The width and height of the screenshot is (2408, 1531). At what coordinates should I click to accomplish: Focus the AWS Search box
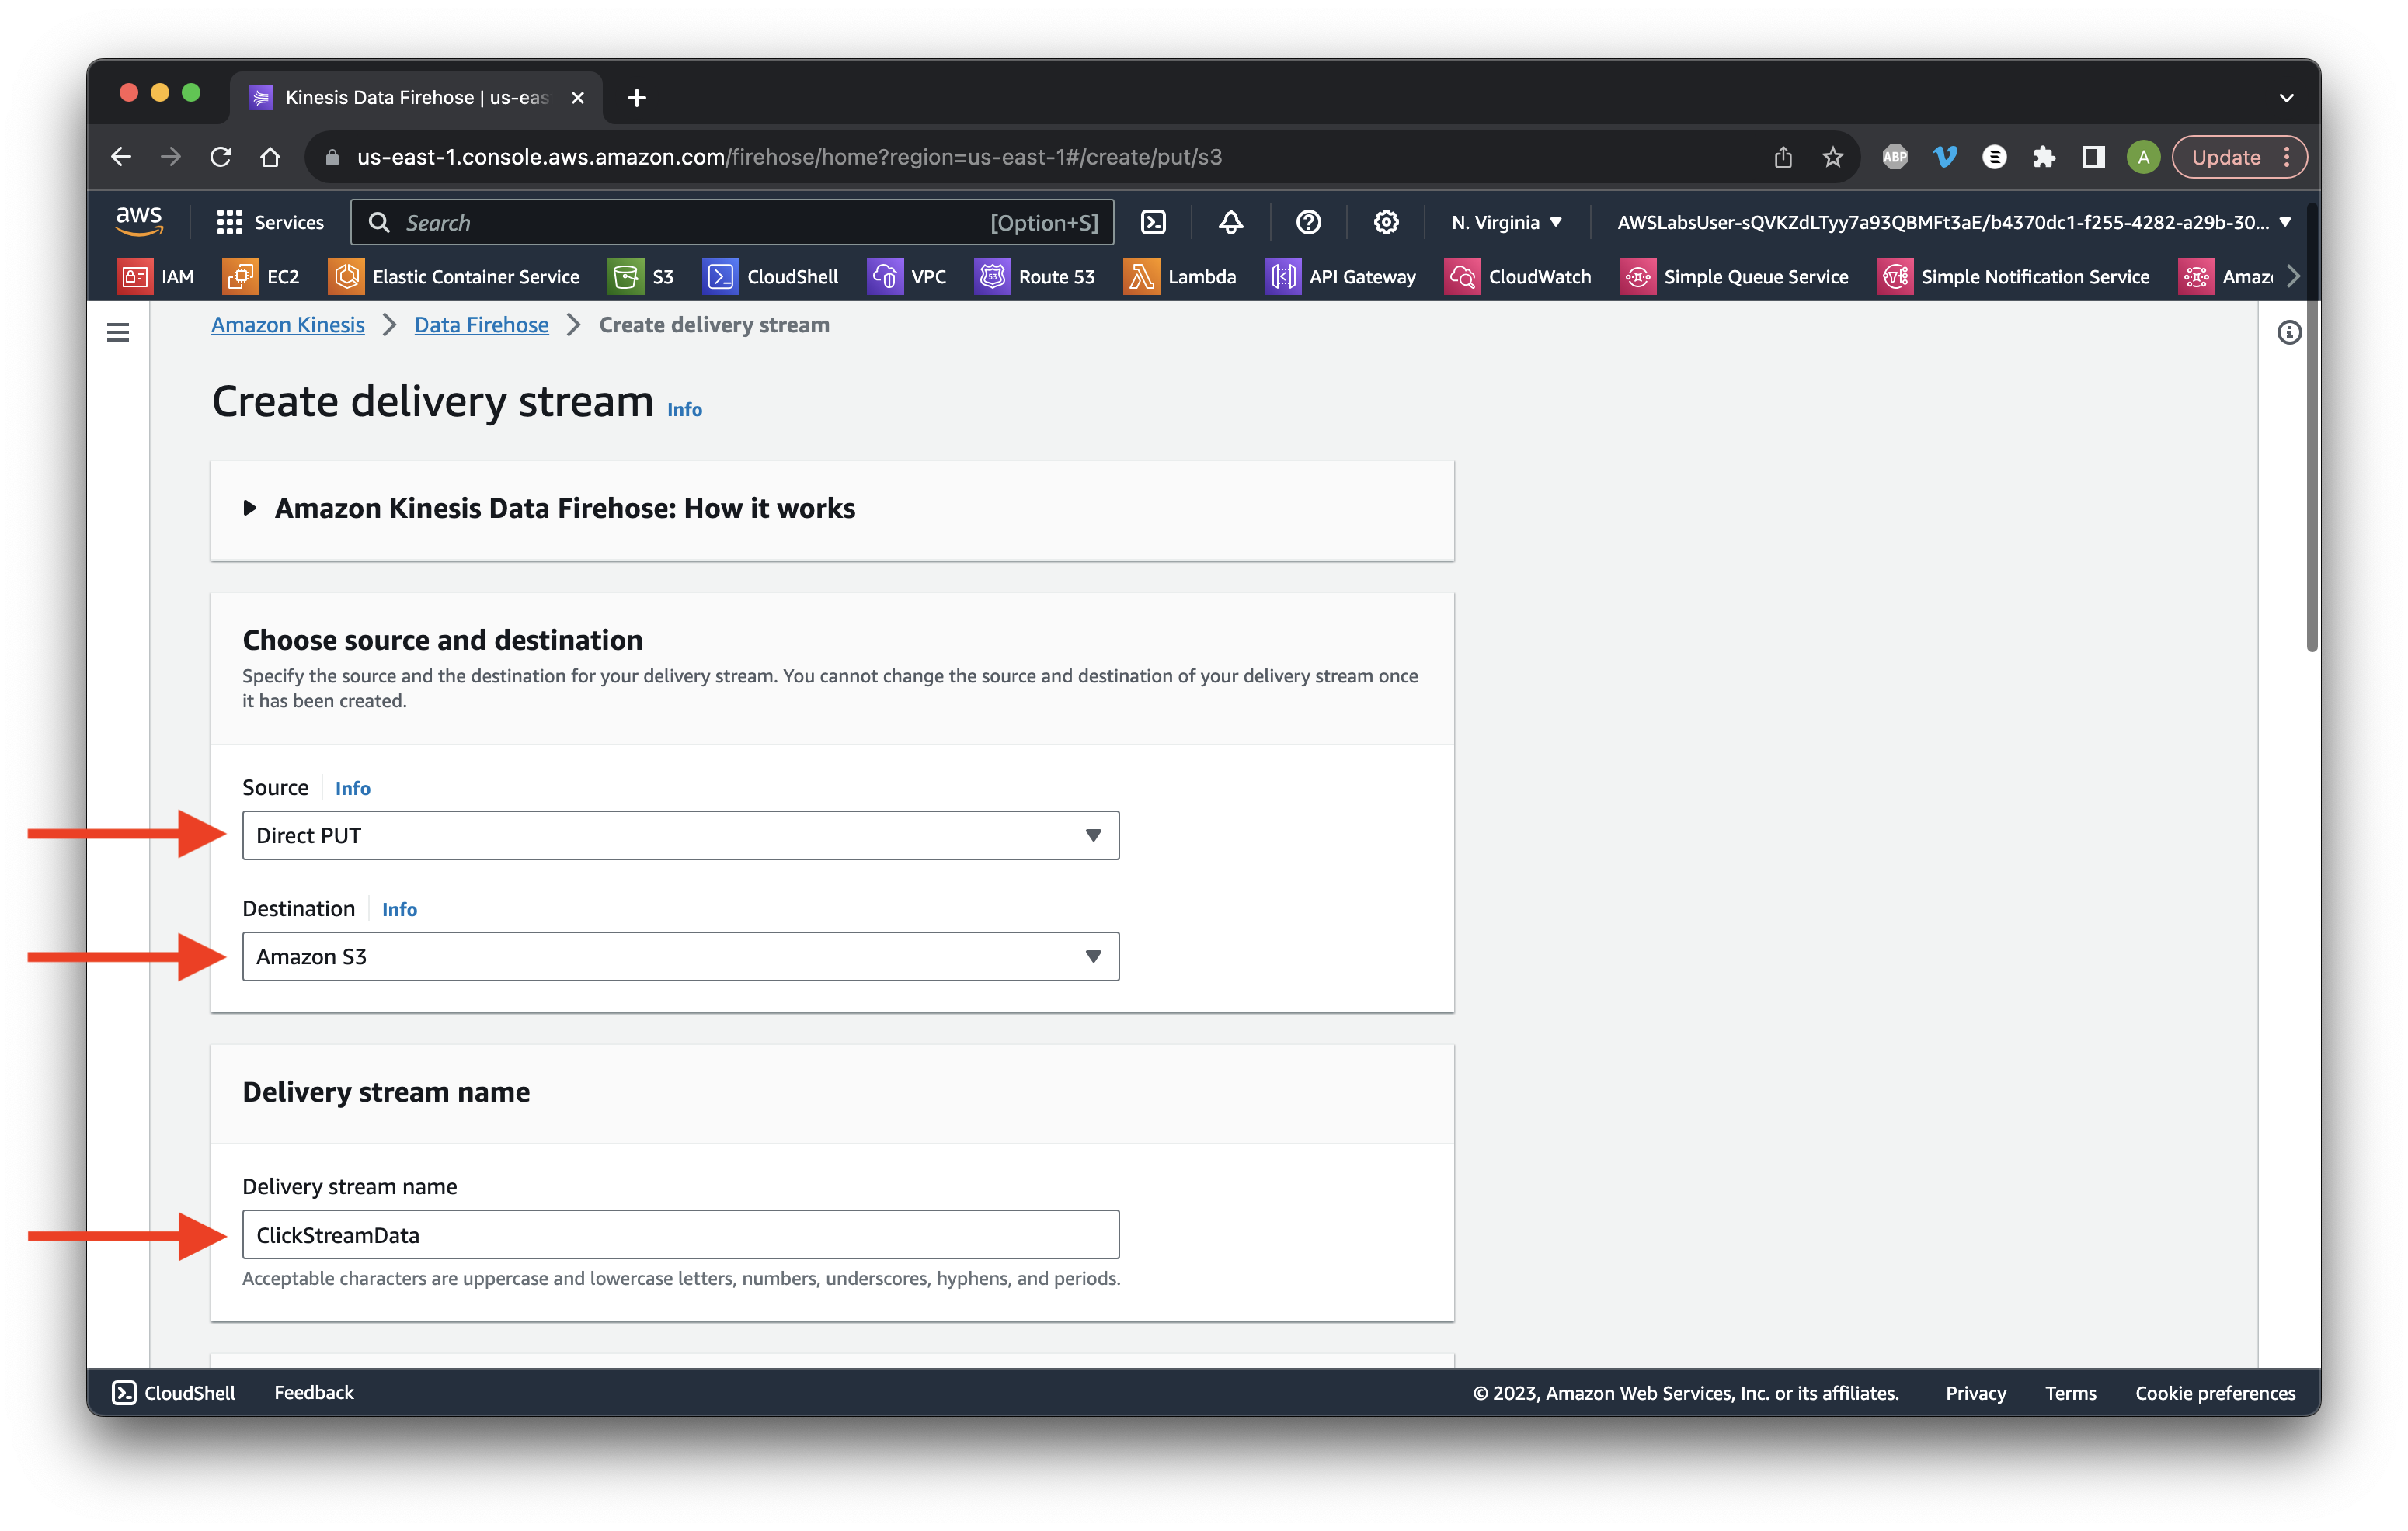(732, 222)
